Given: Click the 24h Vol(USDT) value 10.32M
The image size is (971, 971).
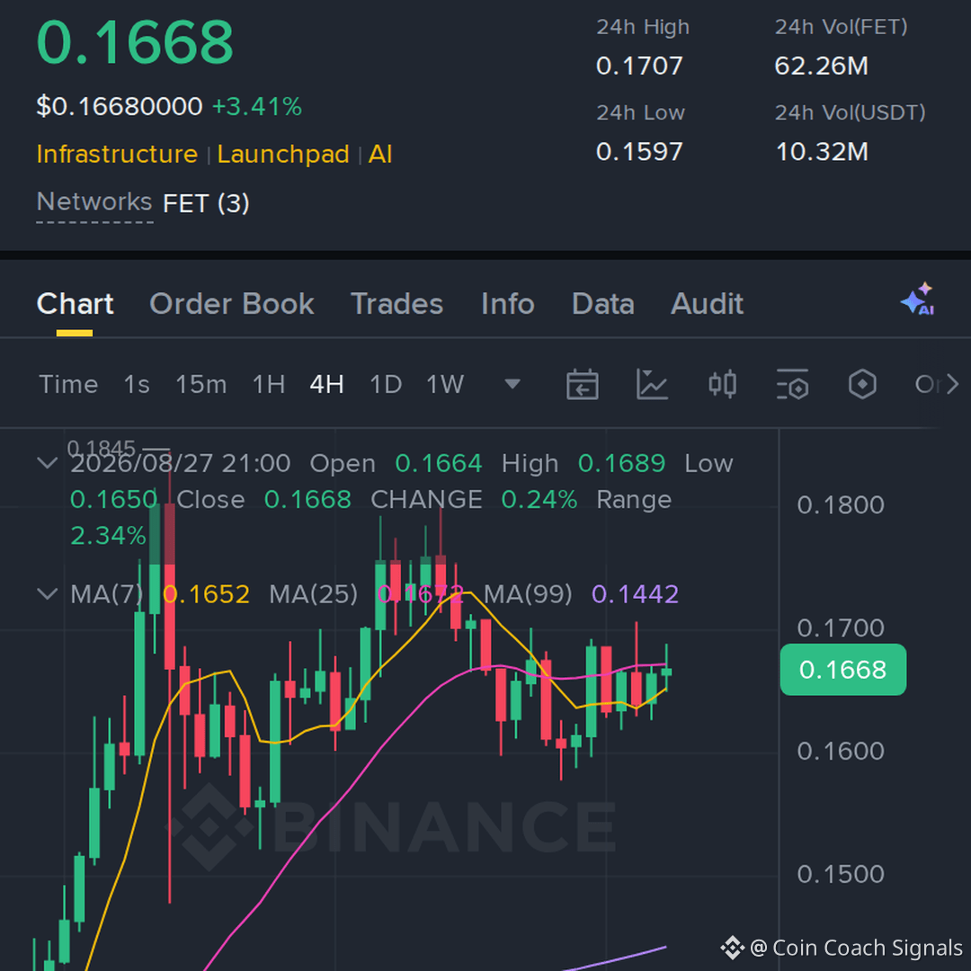Looking at the screenshot, I should click(x=822, y=152).
